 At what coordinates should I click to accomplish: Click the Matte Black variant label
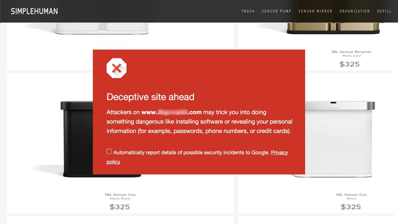pyautogui.click(x=120, y=198)
